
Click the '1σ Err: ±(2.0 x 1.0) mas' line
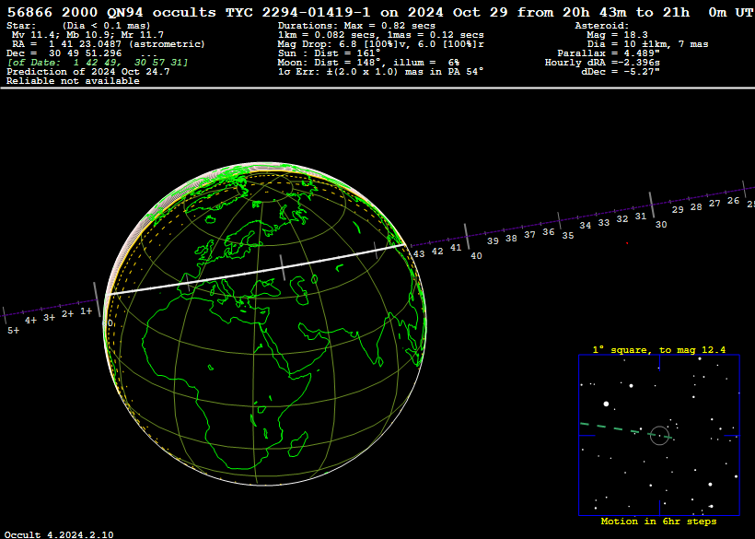[x=380, y=72]
